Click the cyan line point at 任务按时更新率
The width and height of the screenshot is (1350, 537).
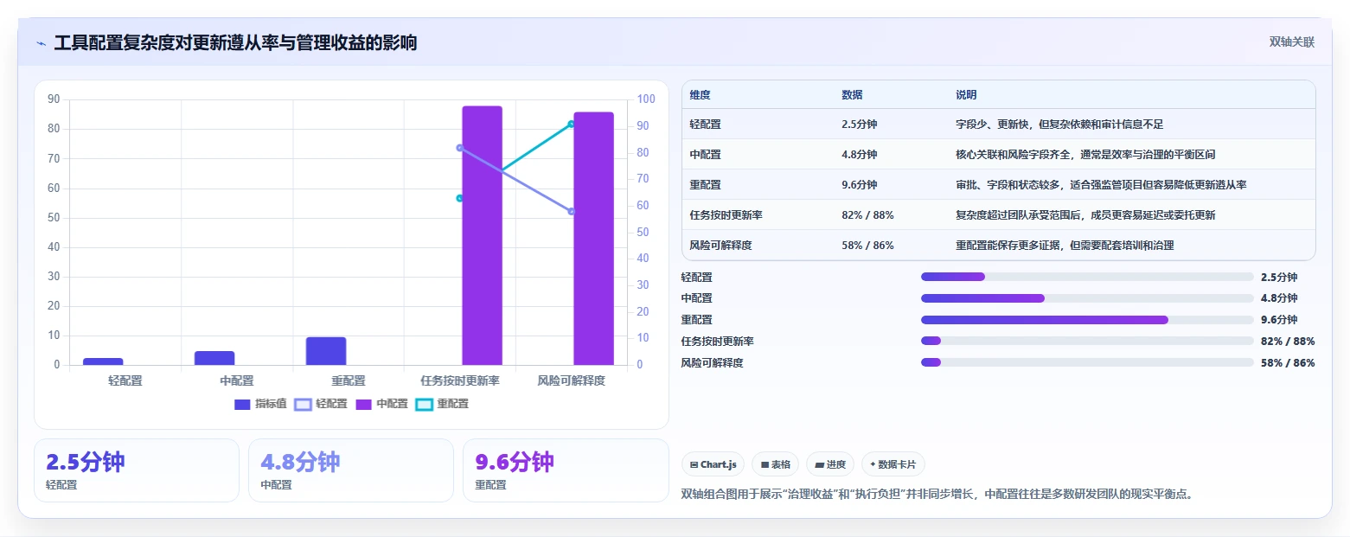pos(460,198)
